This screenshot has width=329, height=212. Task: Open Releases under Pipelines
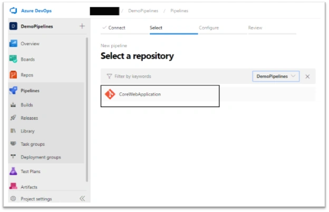click(x=30, y=118)
